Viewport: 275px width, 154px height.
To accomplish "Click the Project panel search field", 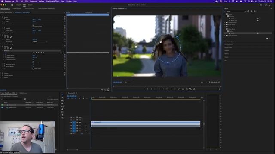I will coord(12,99).
